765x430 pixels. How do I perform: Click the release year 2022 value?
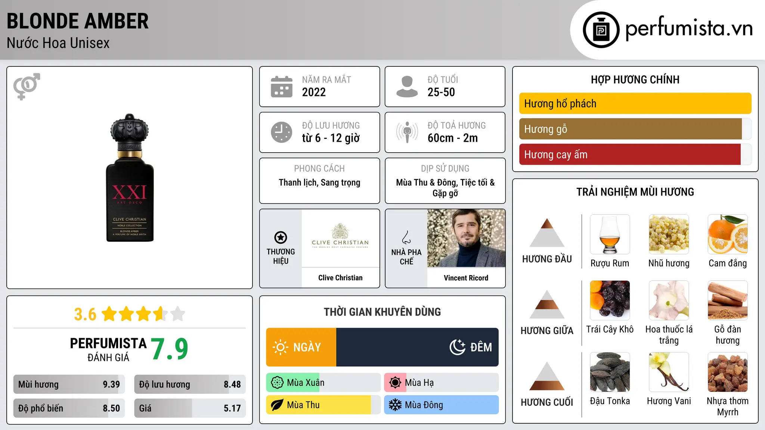(314, 92)
